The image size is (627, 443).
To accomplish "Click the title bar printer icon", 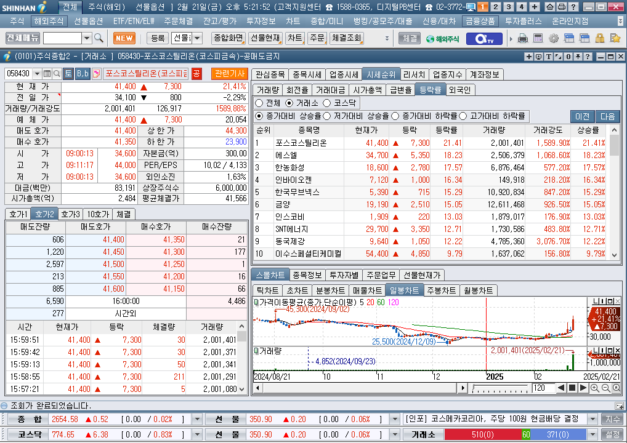I will (562, 7).
